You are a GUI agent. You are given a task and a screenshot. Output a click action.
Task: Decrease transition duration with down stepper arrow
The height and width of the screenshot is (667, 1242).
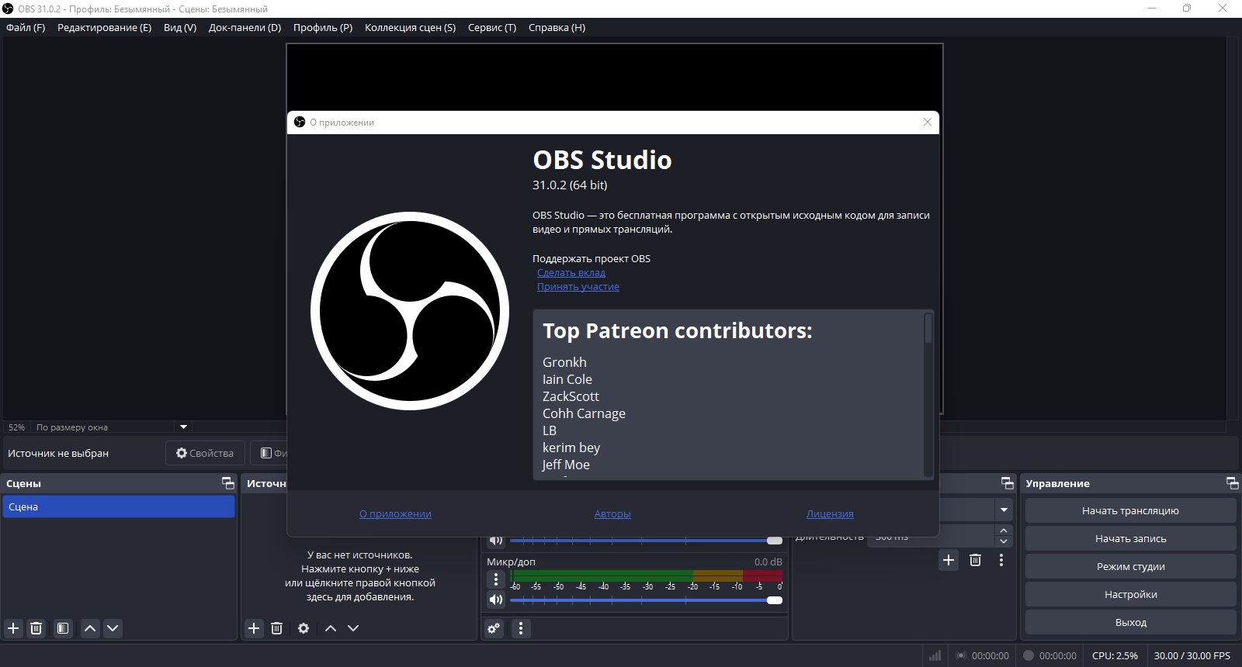click(x=1004, y=541)
